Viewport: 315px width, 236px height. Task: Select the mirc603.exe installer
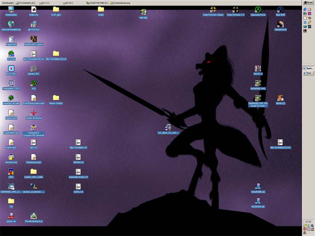tap(11, 159)
